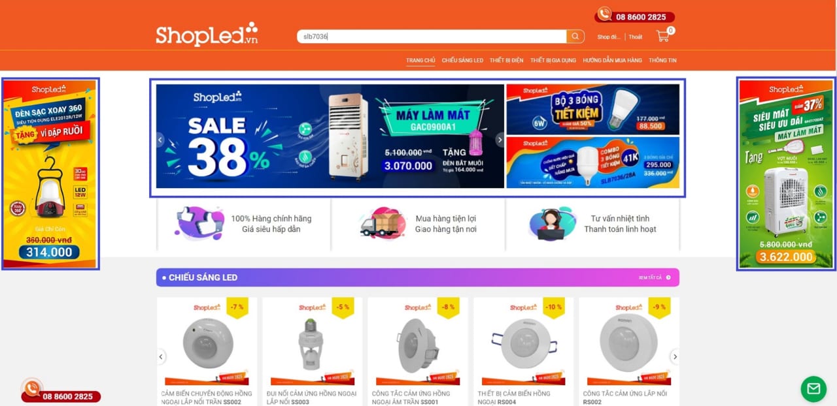Open the THIẾT BỊ ĐIỆN menu

pyautogui.click(x=506, y=60)
